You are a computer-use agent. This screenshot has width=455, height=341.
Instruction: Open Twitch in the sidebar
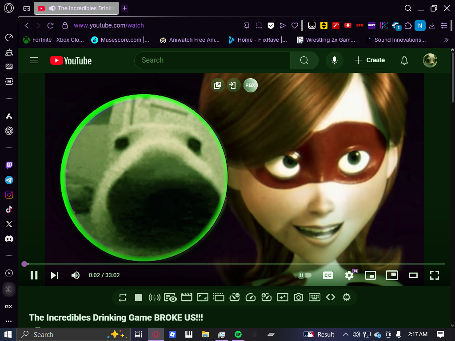coord(9,166)
